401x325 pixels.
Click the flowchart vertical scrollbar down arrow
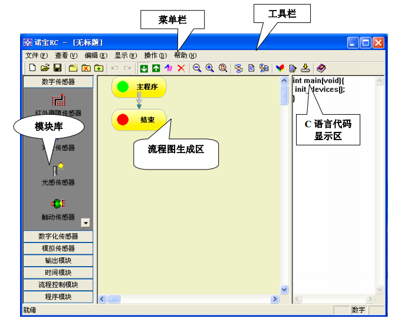284,289
